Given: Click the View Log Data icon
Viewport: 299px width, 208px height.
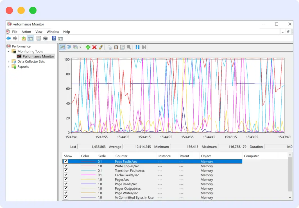Looking at the screenshot, I should (69, 47).
